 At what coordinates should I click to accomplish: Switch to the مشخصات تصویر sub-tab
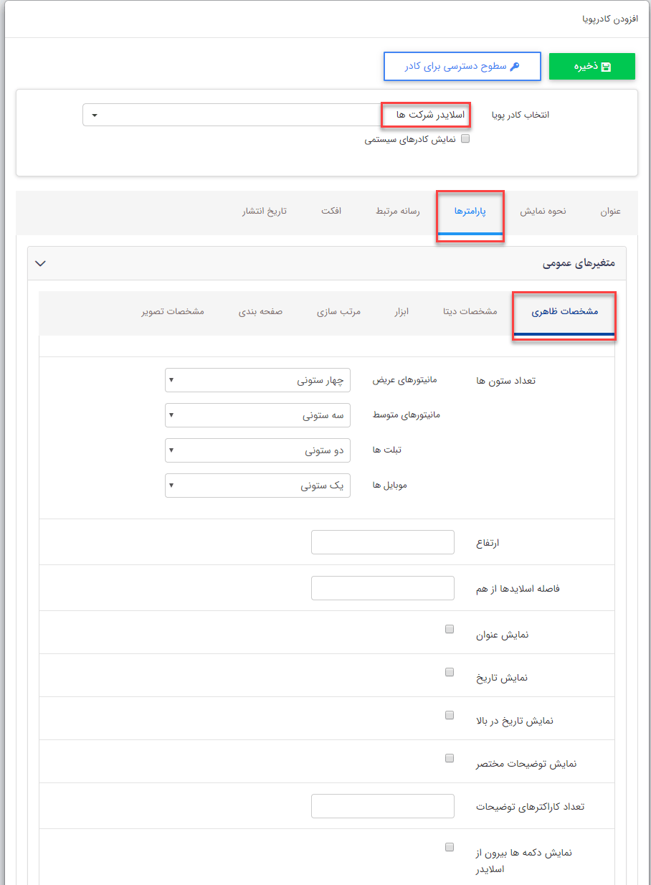tap(172, 312)
